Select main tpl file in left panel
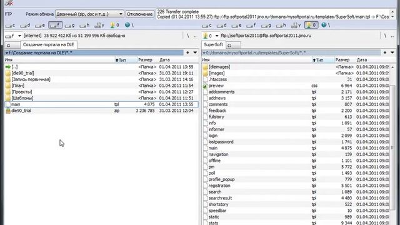The height and width of the screenshot is (225, 400). (x=101, y=104)
